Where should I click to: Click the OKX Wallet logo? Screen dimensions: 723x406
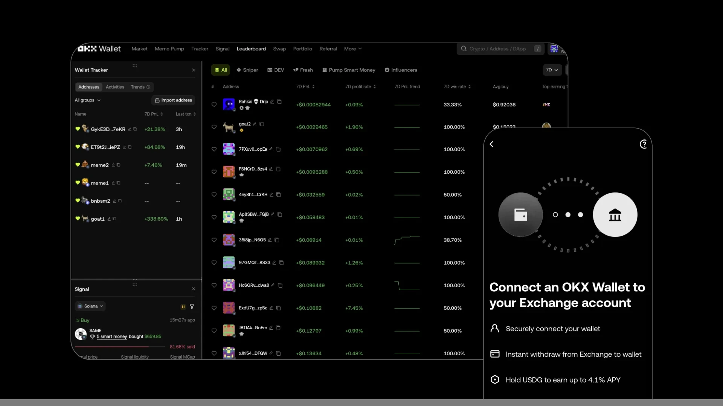(x=99, y=48)
